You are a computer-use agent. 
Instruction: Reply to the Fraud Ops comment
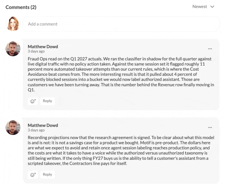(x=47, y=101)
